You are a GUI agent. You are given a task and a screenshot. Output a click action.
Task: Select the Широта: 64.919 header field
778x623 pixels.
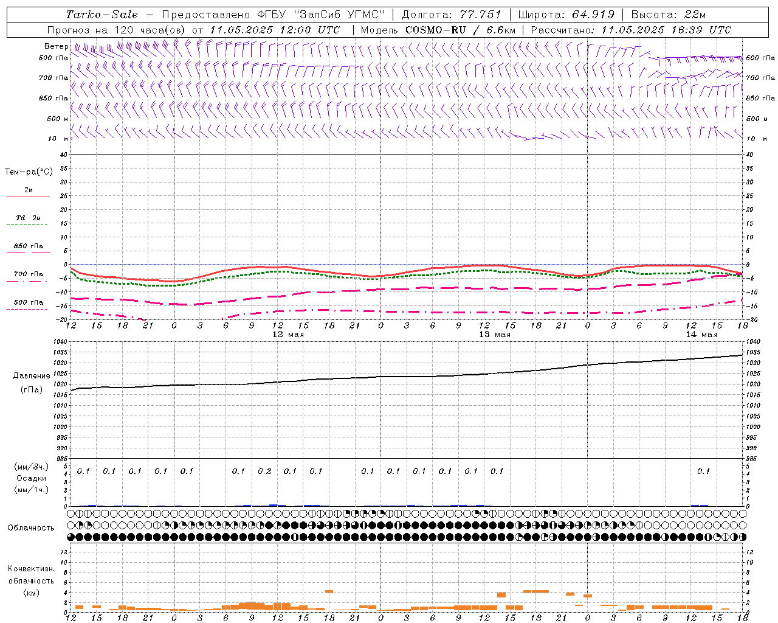coord(566,15)
